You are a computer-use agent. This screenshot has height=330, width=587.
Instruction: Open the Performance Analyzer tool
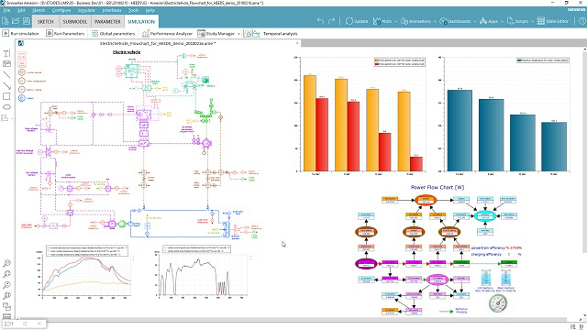(167, 33)
